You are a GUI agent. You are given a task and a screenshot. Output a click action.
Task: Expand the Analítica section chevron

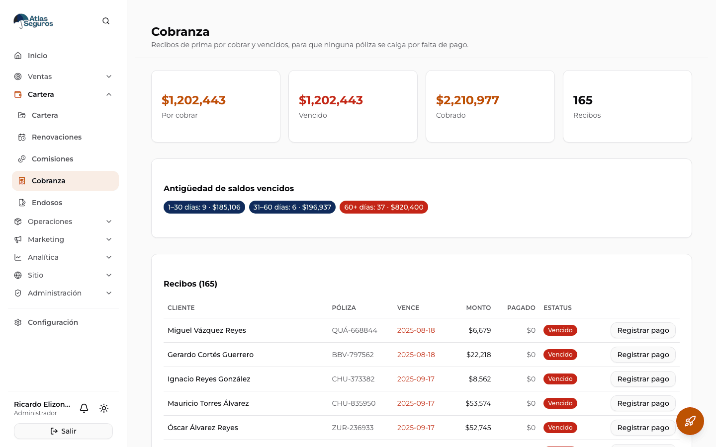[x=109, y=257]
